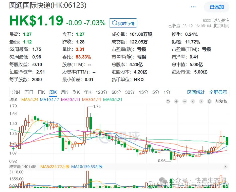Close the volume indicator panel
Image resolution: width=236 pixels, height=192 pixels.
coord(225,166)
